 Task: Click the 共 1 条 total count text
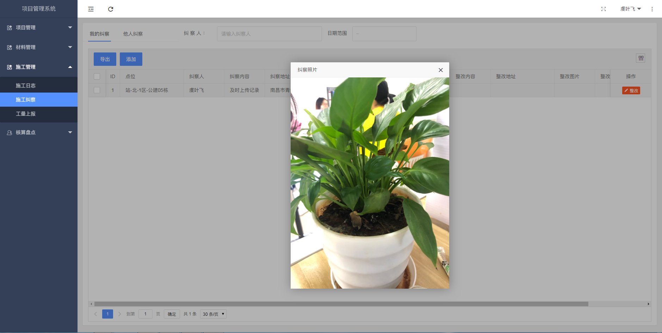point(190,314)
